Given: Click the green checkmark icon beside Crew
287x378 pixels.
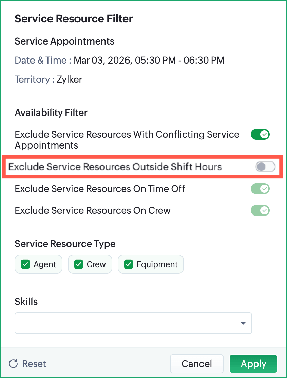Looking at the screenshot, I should tap(79, 264).
